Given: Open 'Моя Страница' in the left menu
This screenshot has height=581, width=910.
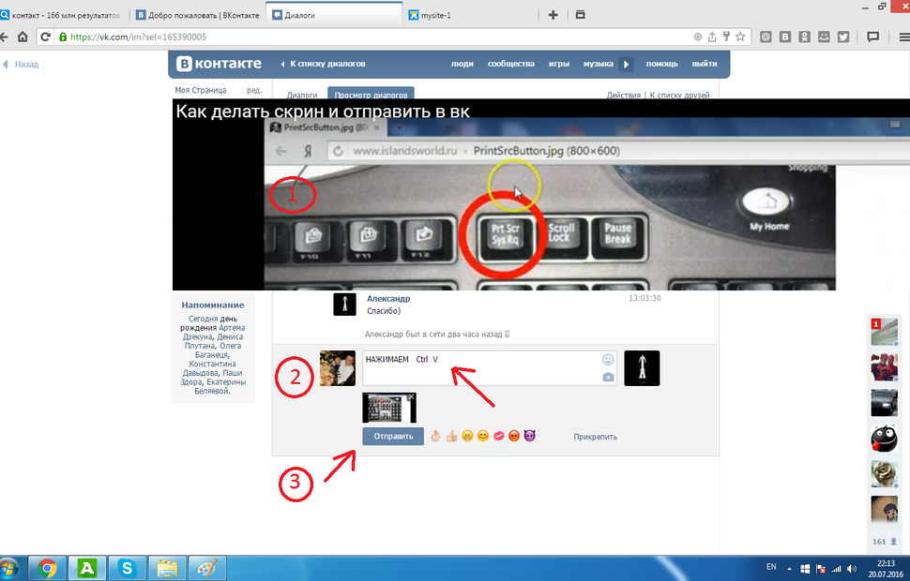Looking at the screenshot, I should point(201,90).
